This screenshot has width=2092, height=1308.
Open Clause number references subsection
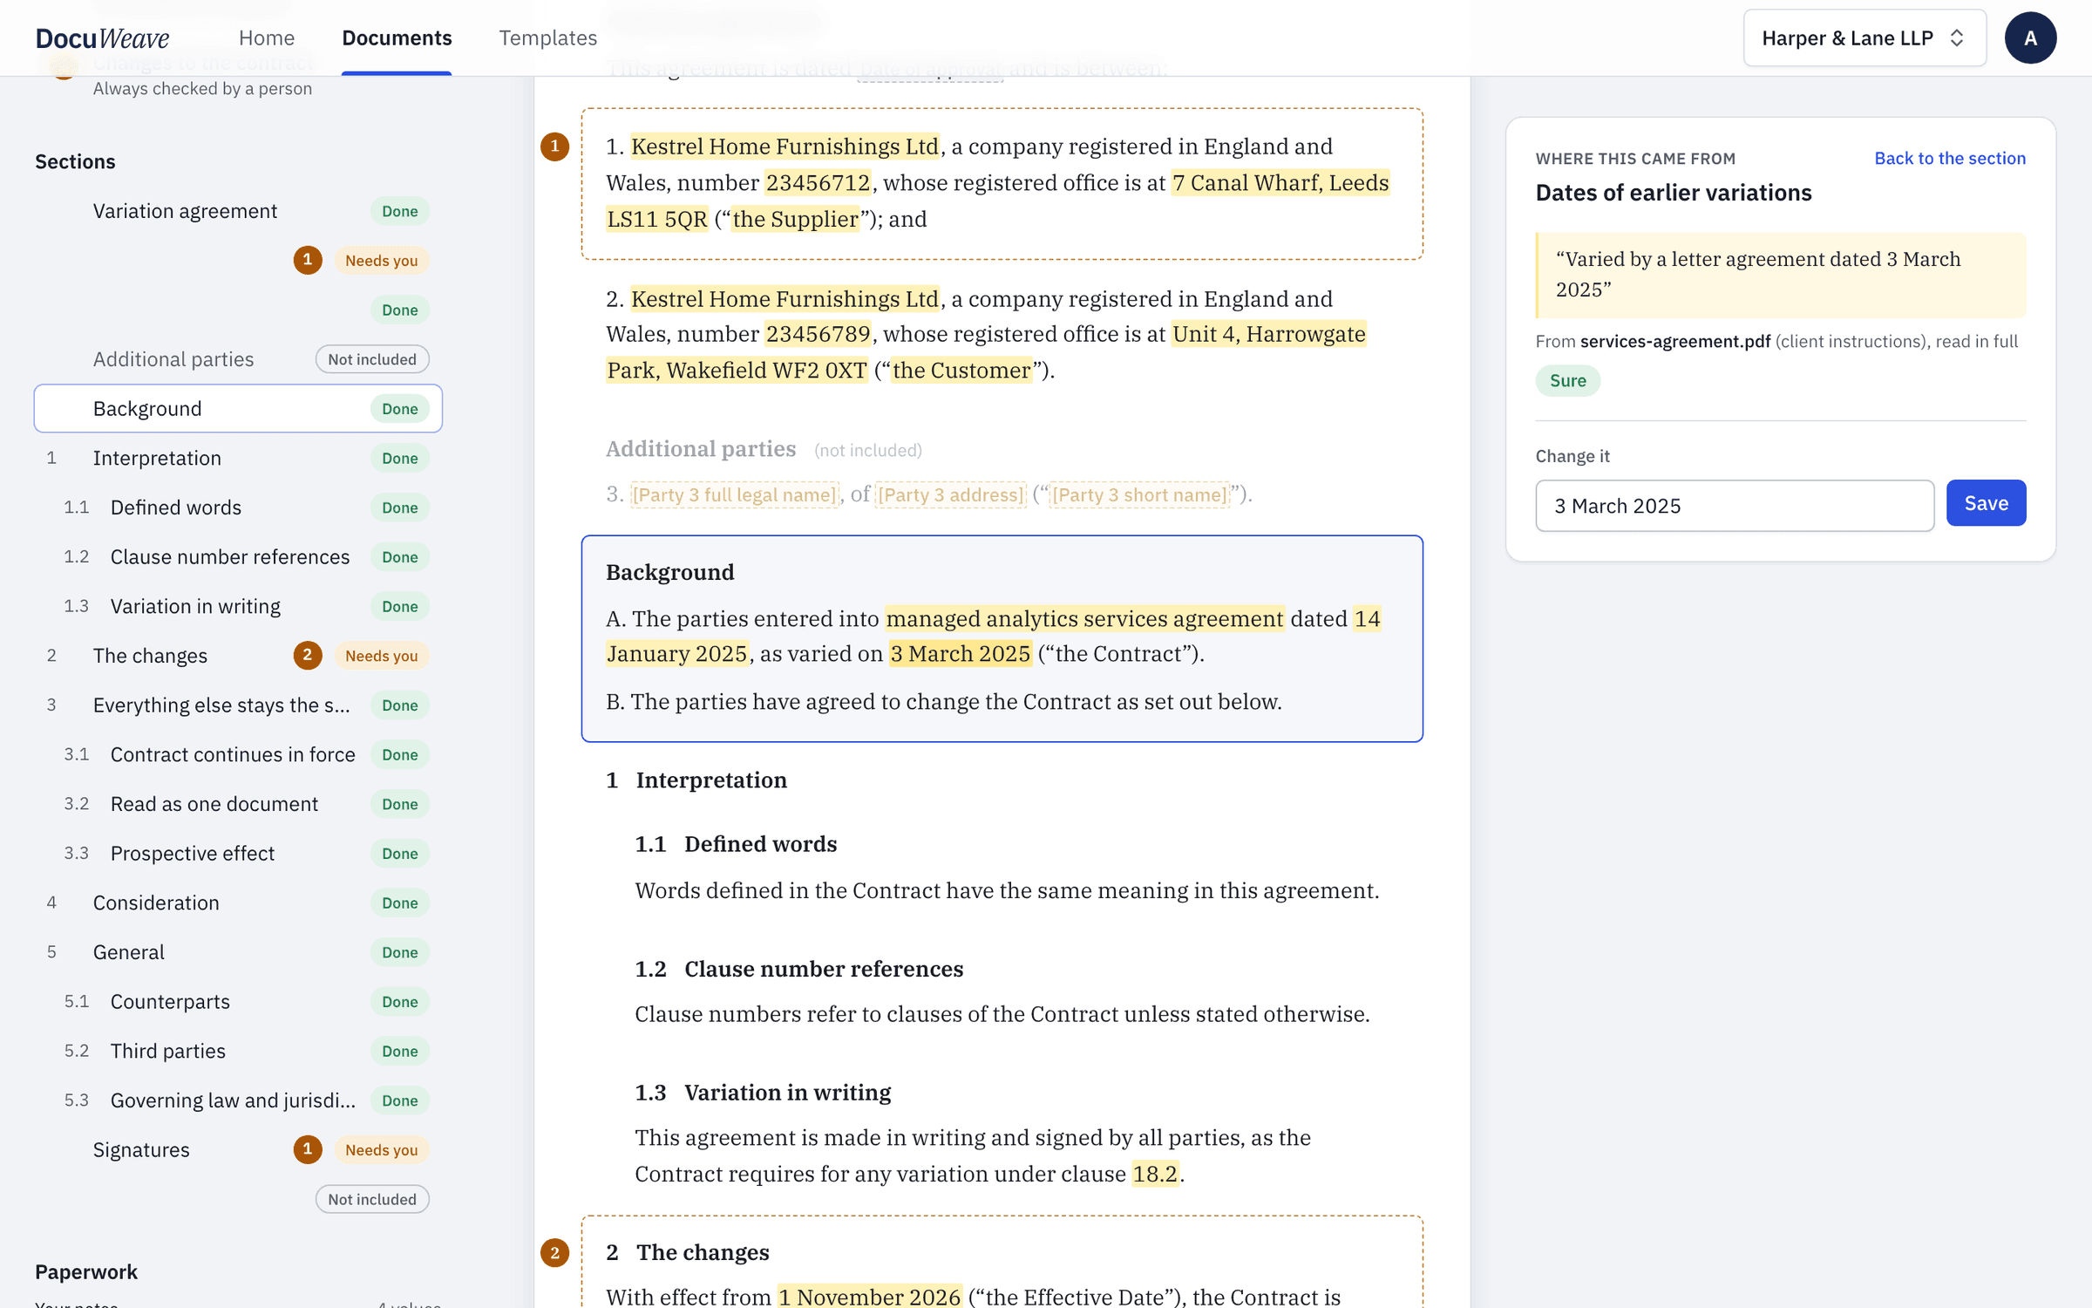coord(238,556)
